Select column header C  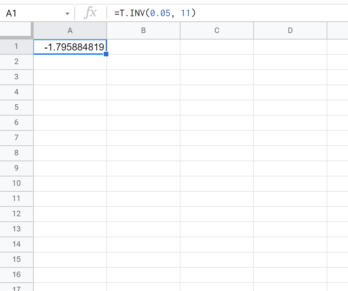coord(217,30)
